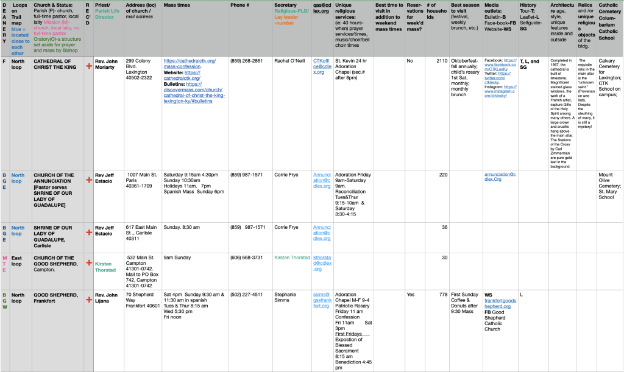This screenshot has height=372, width=624.
Task: Click the qas@cdlex.org link in the header row
Action: 321,9
